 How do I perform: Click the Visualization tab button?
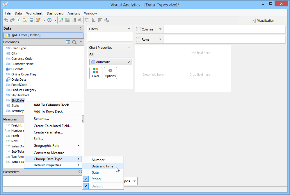coord(263,21)
